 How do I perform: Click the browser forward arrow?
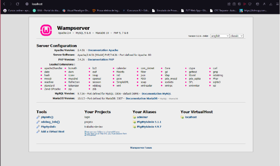pos(11,4)
